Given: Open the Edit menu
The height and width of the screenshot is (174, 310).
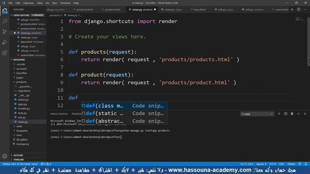Looking at the screenshot, I should pos(18,3).
